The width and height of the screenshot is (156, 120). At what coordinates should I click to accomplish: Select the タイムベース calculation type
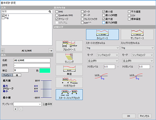(x=102, y=35)
